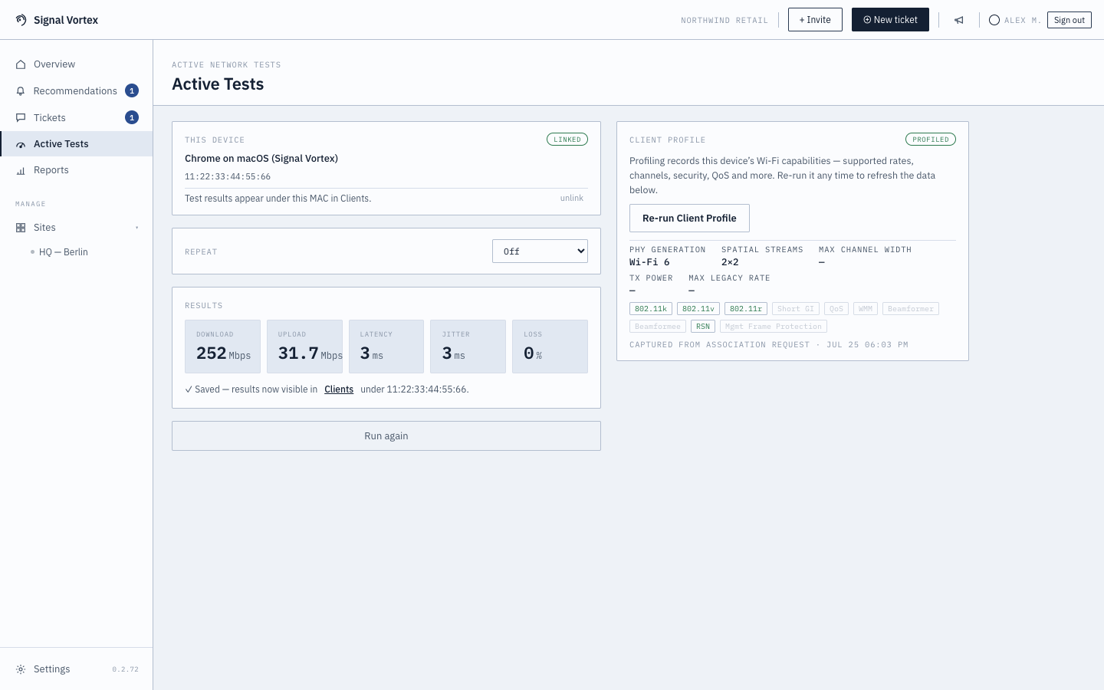Go to Overview in the sidebar
Viewport: 1104px width, 690px height.
coord(77,64)
